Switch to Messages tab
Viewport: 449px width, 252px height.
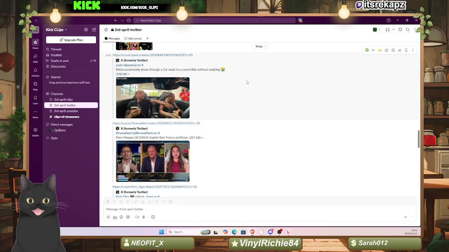click(x=112, y=38)
